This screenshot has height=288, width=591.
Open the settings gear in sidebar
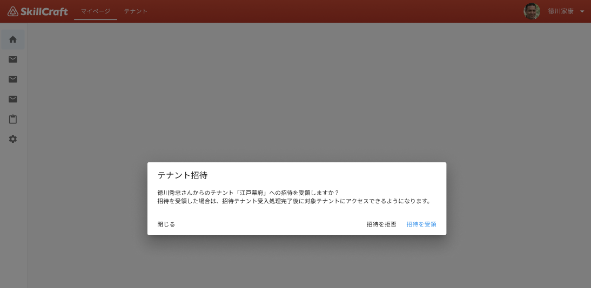[x=13, y=139]
